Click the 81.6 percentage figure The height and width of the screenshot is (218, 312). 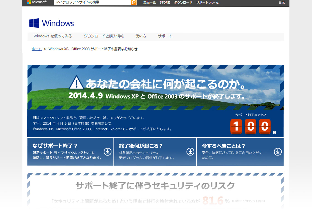[213, 201]
